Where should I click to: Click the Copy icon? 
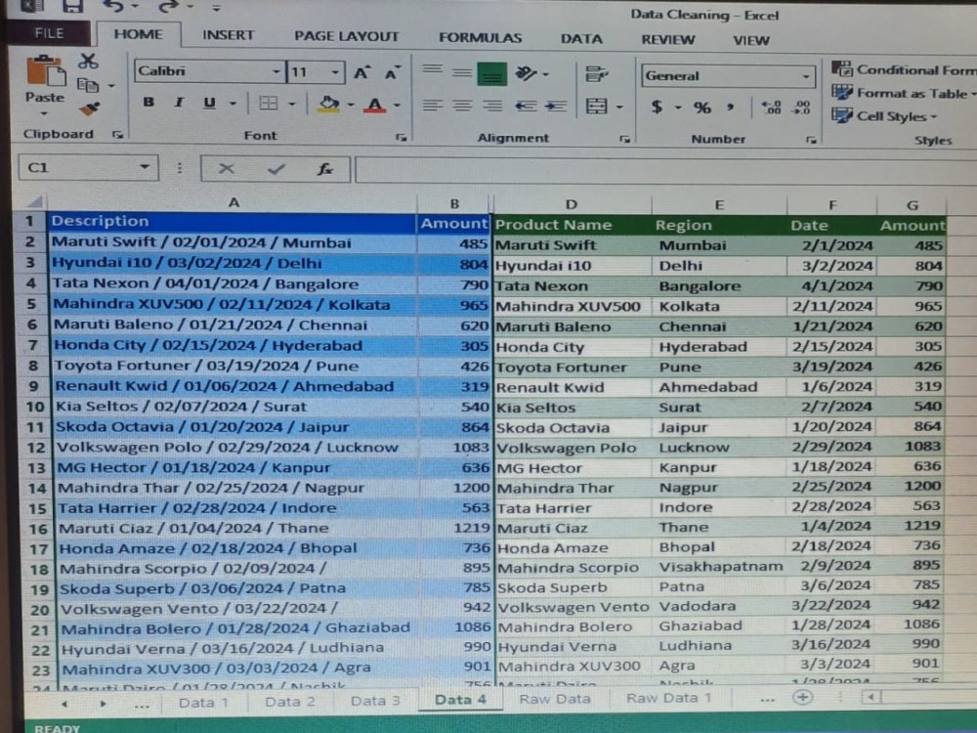[x=88, y=85]
